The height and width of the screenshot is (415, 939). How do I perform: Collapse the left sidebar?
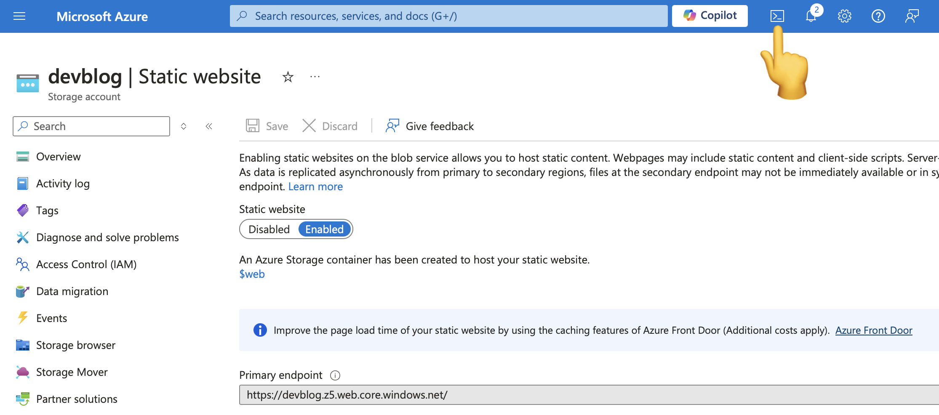pyautogui.click(x=208, y=126)
